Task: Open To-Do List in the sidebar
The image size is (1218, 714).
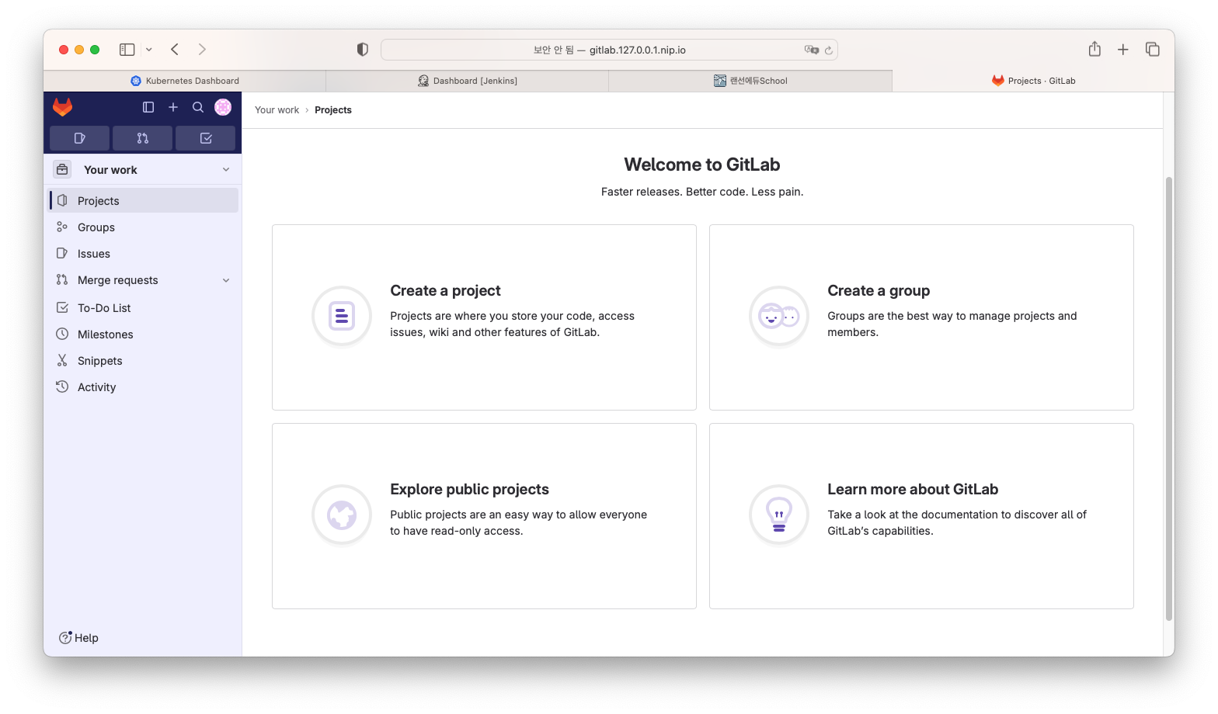Action: point(143,307)
